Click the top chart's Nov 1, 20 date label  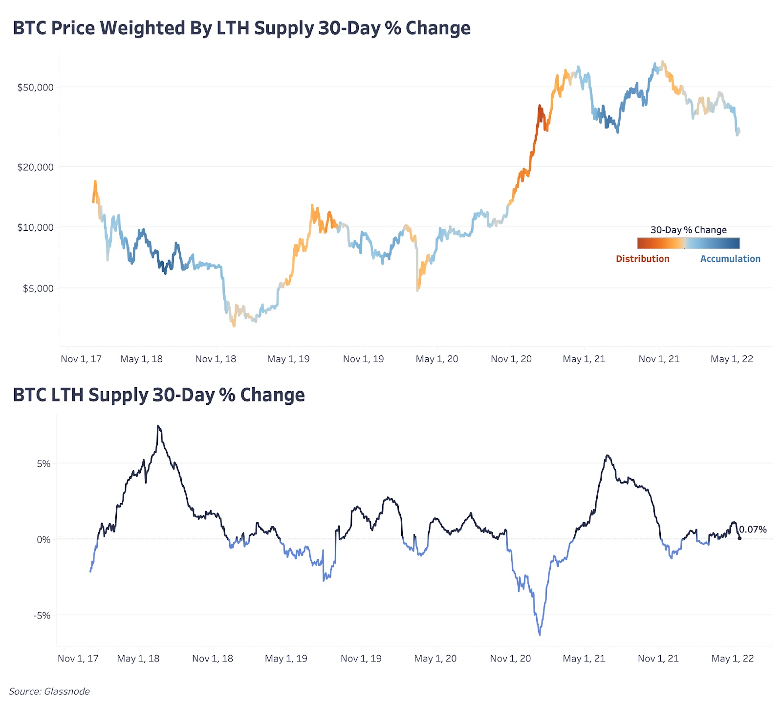[511, 359]
